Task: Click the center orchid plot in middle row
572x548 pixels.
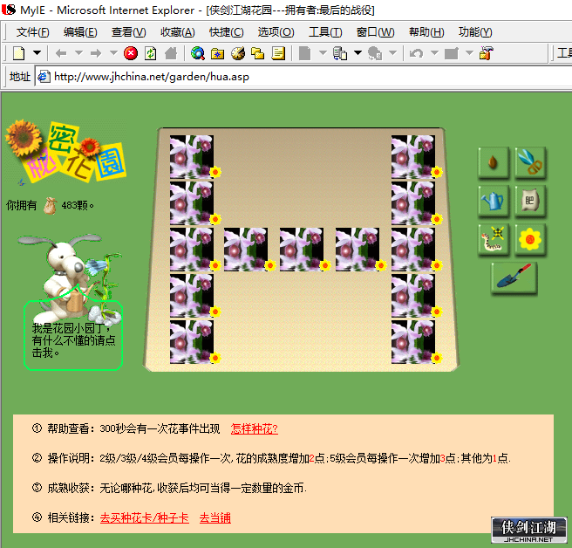Action: coord(302,250)
